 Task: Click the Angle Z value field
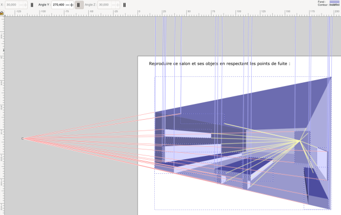pos(104,5)
